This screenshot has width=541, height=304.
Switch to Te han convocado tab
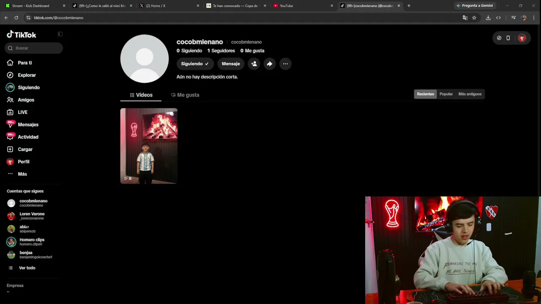pos(236,6)
